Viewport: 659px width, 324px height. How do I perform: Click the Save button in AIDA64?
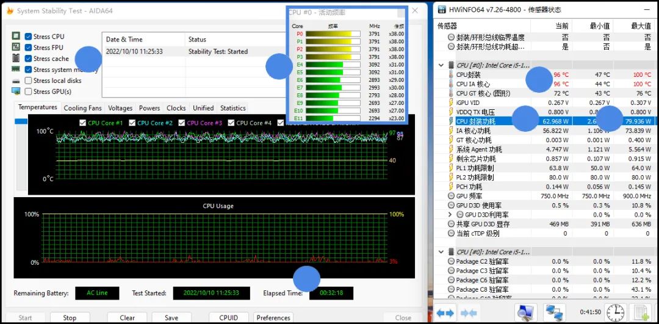coord(171,318)
